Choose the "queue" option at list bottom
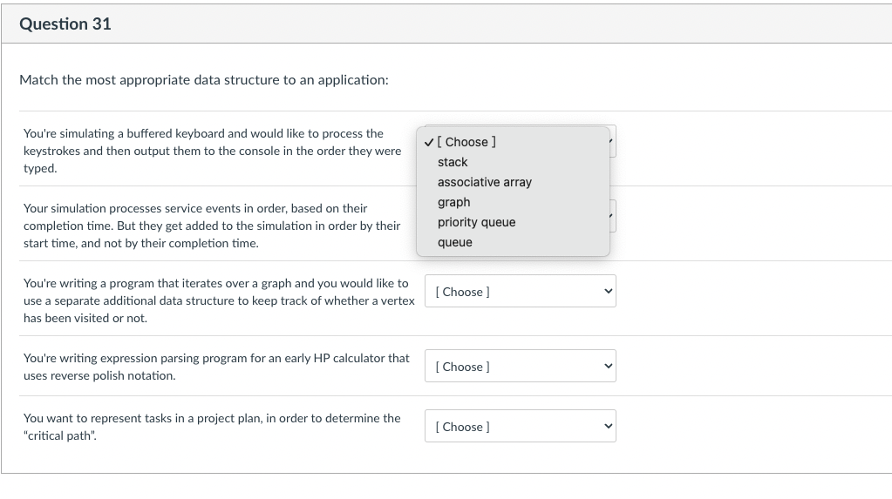This screenshot has width=892, height=499. tap(454, 242)
